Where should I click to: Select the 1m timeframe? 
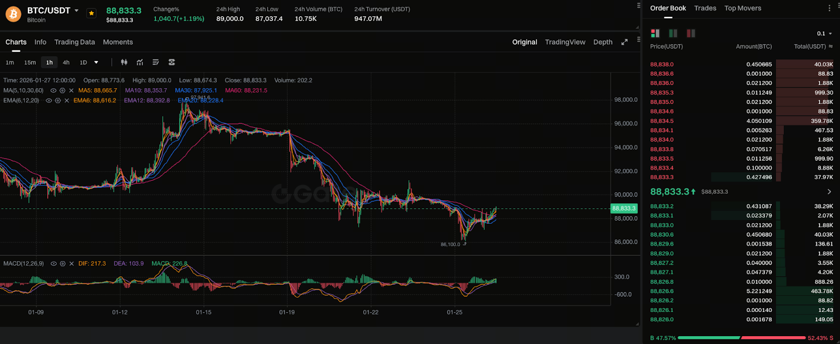pos(10,62)
